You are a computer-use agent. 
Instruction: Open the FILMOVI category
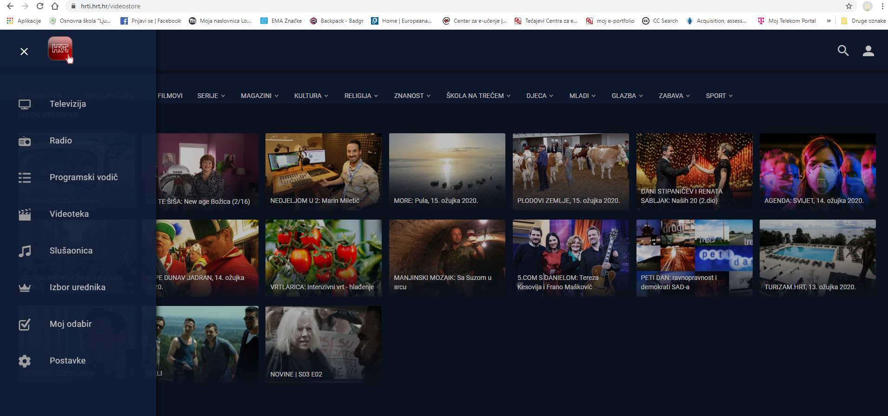click(x=170, y=96)
